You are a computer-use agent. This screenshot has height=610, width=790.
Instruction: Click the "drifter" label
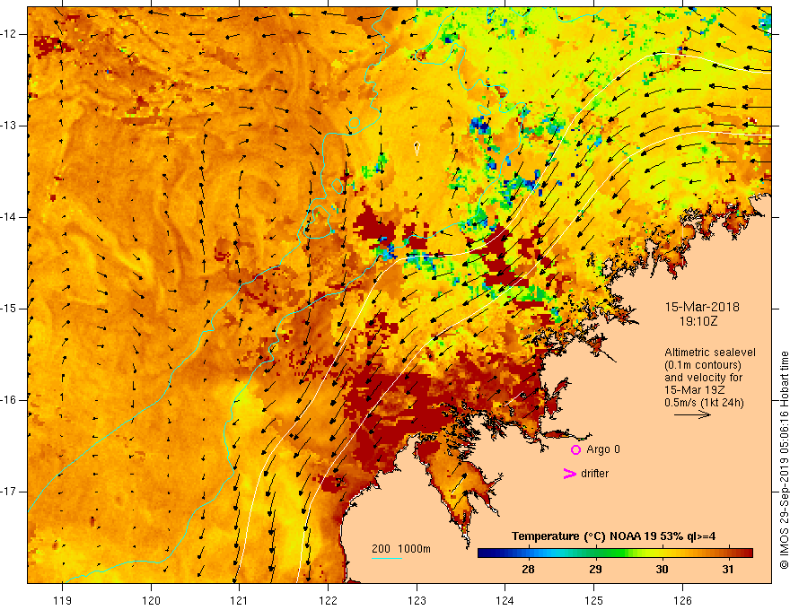[x=594, y=474]
